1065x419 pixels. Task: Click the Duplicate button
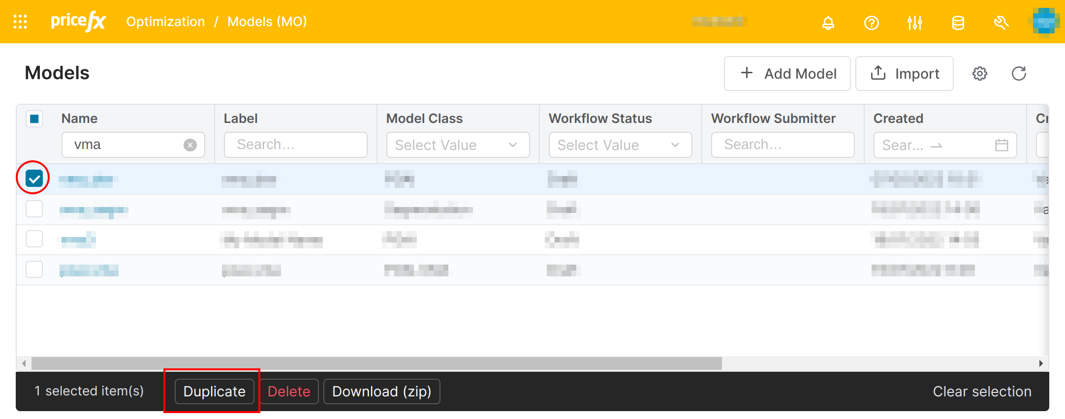click(214, 391)
